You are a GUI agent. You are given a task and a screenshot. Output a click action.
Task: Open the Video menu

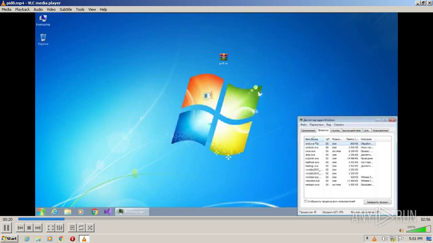click(x=51, y=9)
